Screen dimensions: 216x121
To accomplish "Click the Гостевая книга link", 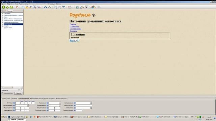I will 76,29.
